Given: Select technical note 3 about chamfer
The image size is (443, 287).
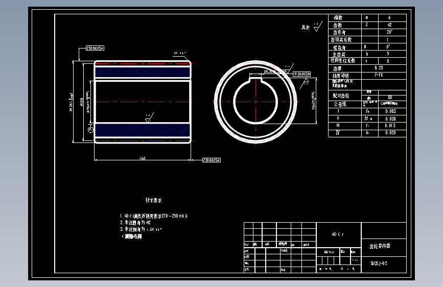Looking at the screenshot, I should [x=141, y=229].
